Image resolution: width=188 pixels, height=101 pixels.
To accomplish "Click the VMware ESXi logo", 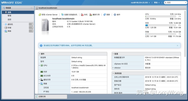I will pos(12,3).
